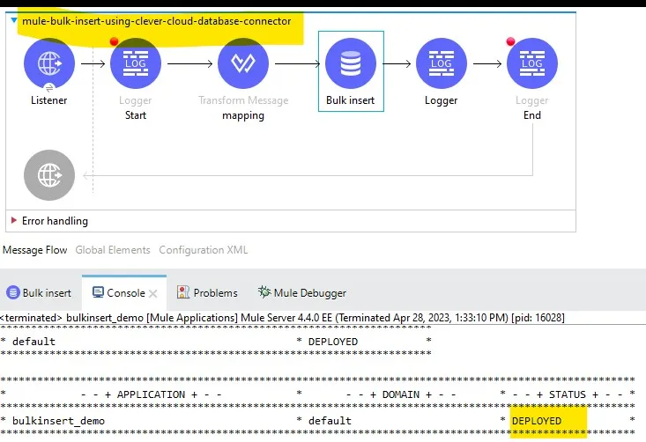Open the Configuration XML view
Viewport: 646px width, 442px height.
pos(203,250)
